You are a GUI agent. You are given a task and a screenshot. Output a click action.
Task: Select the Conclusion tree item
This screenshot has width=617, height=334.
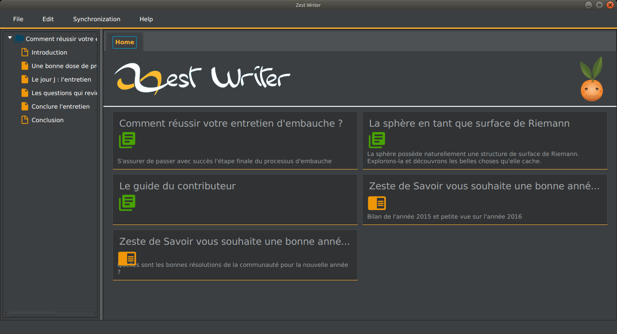[x=47, y=120]
